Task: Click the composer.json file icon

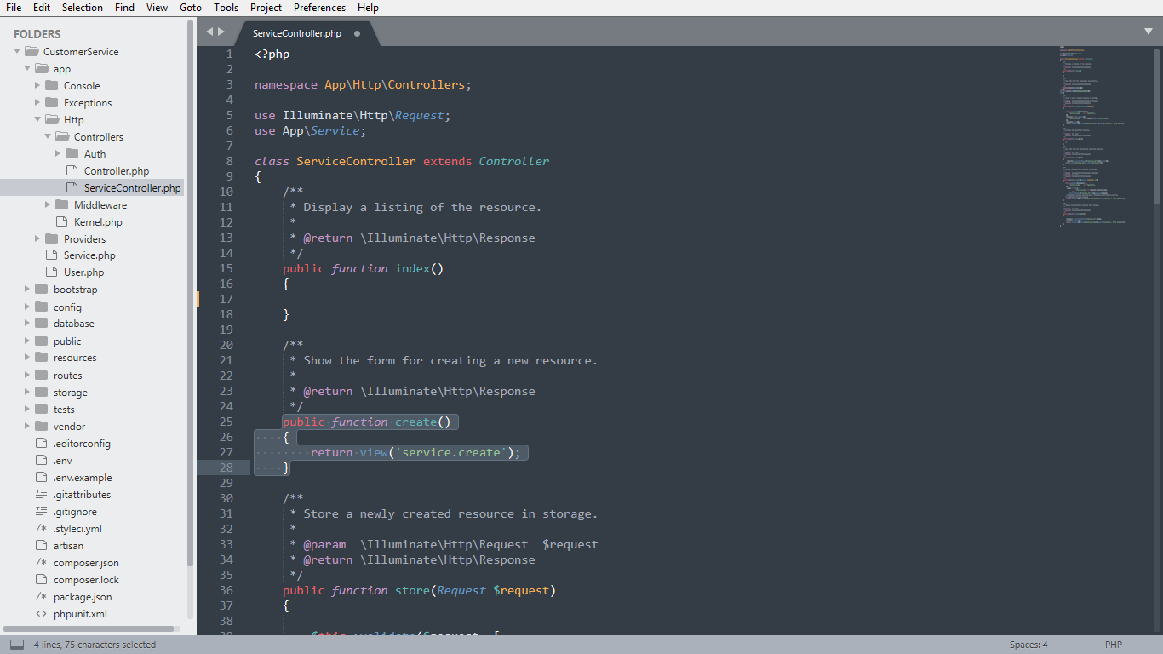Action: coord(41,563)
